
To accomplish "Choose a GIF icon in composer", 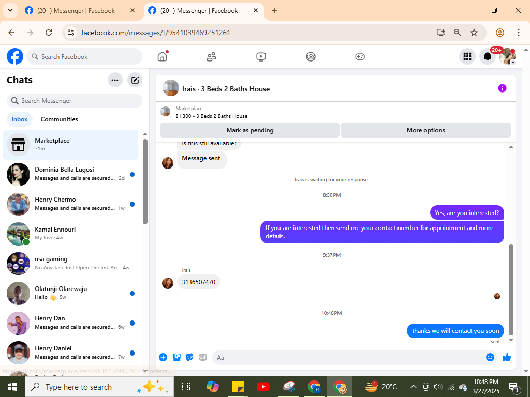I will pos(203,357).
